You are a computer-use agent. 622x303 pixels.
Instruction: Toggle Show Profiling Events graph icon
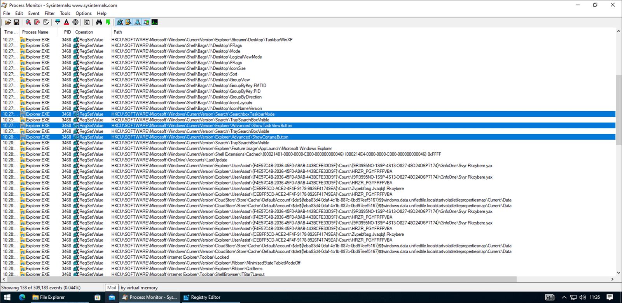click(155, 22)
